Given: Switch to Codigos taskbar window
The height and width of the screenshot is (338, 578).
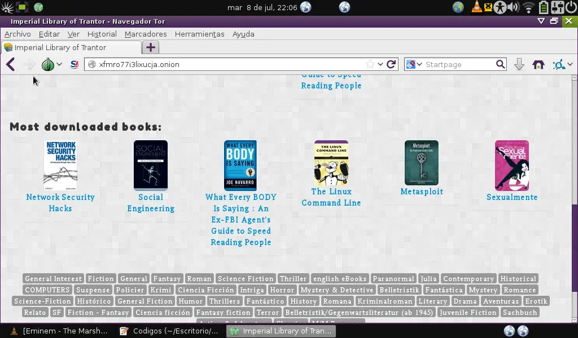Looking at the screenshot, I should click(x=169, y=331).
